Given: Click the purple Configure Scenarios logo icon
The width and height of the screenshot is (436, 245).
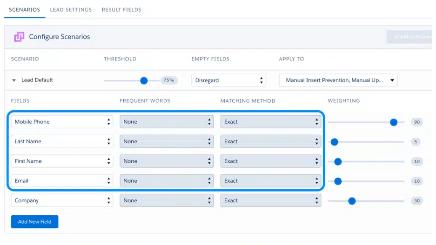Looking at the screenshot, I should pyautogui.click(x=19, y=37).
